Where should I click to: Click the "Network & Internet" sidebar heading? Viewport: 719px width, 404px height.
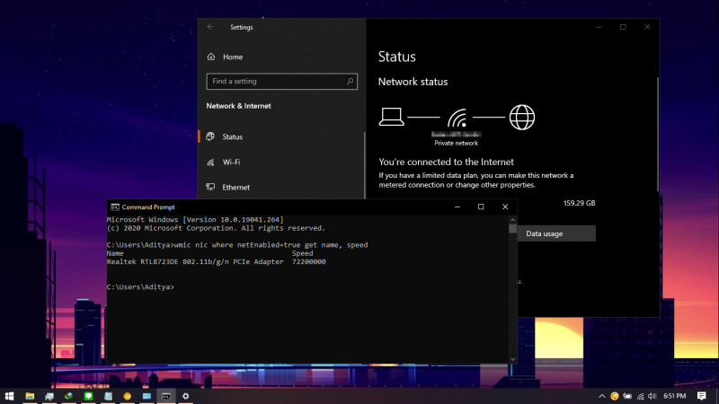(238, 106)
